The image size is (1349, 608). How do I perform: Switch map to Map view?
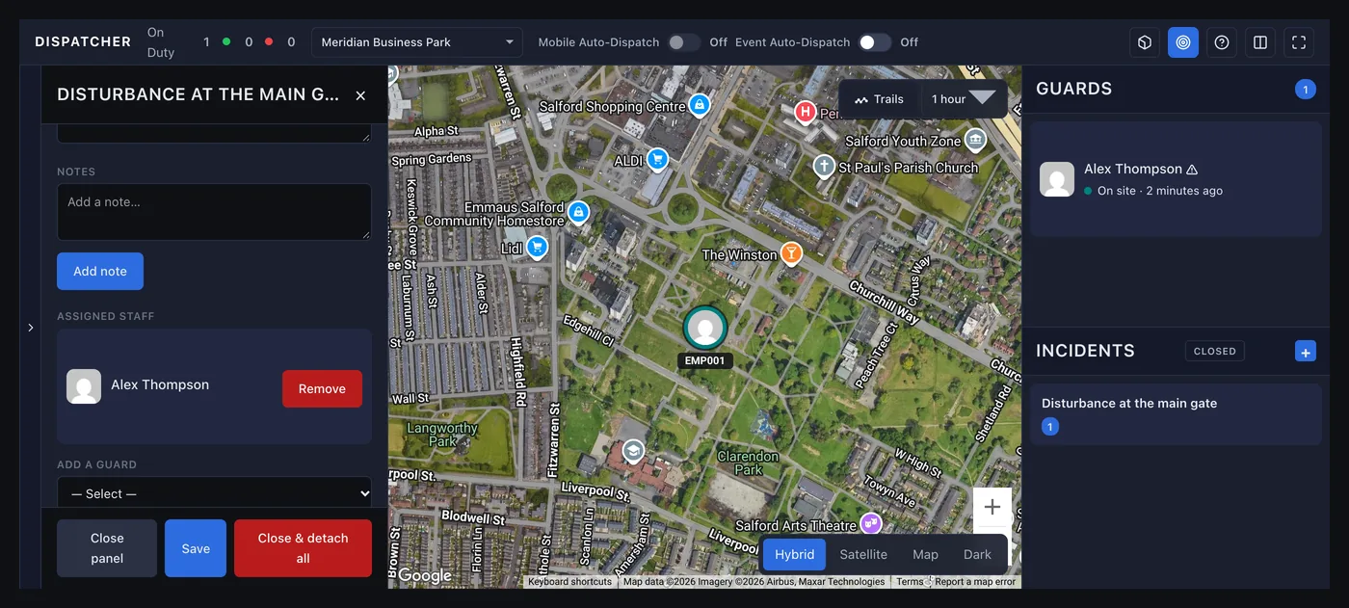coord(925,555)
